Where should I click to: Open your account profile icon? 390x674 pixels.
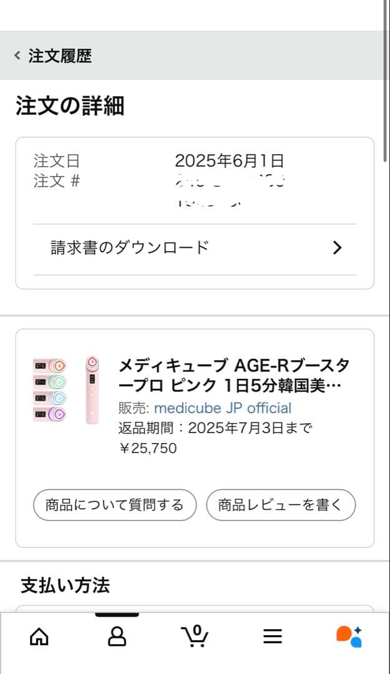(117, 636)
